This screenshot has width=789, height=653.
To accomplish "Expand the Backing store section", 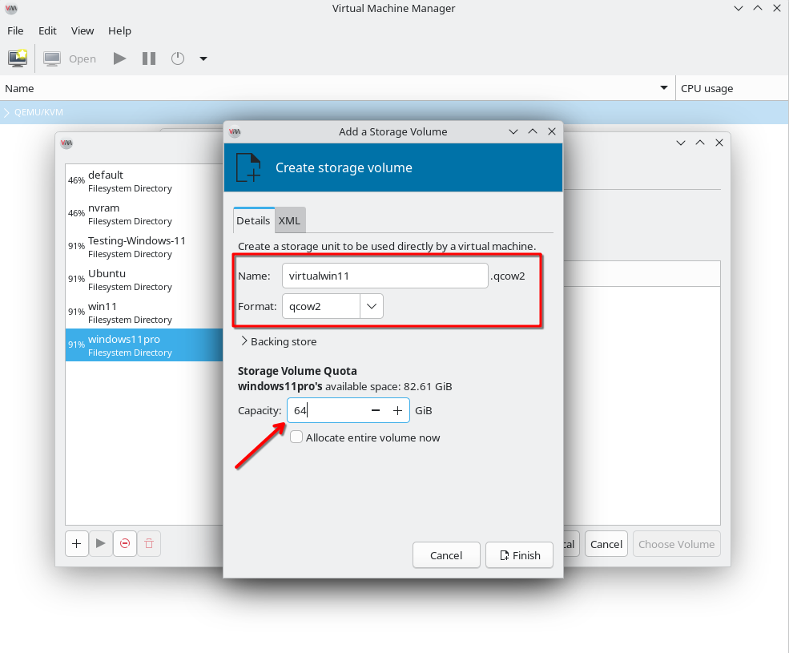I will point(278,341).
